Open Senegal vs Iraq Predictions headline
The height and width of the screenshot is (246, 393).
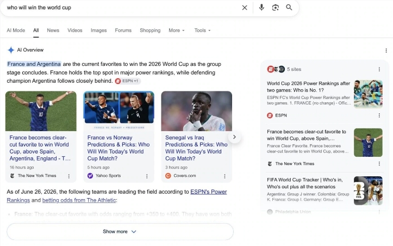pyautogui.click(x=196, y=148)
